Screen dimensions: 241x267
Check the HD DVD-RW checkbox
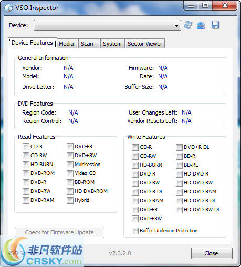[x=179, y=183]
